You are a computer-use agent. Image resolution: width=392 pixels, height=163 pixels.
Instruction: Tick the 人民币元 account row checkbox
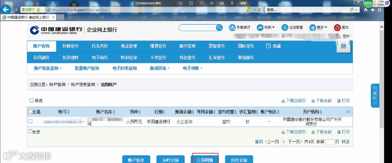30,121
